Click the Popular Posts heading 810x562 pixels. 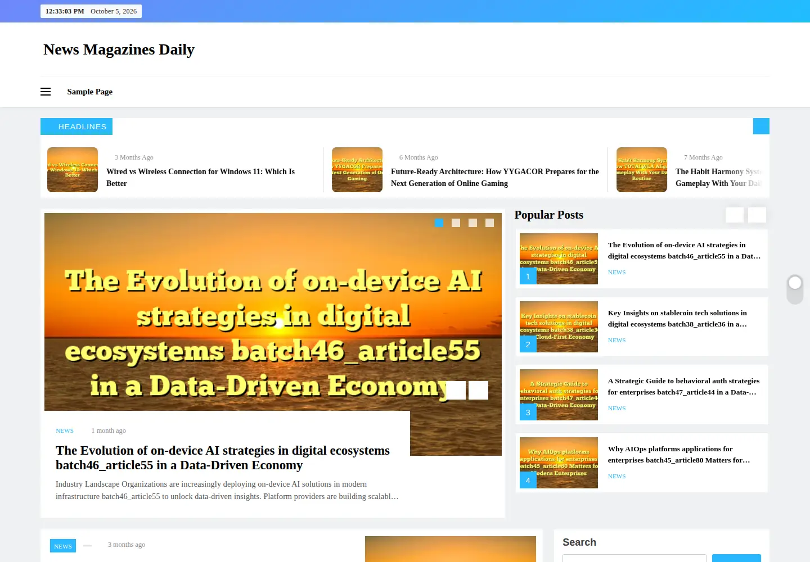548,215
